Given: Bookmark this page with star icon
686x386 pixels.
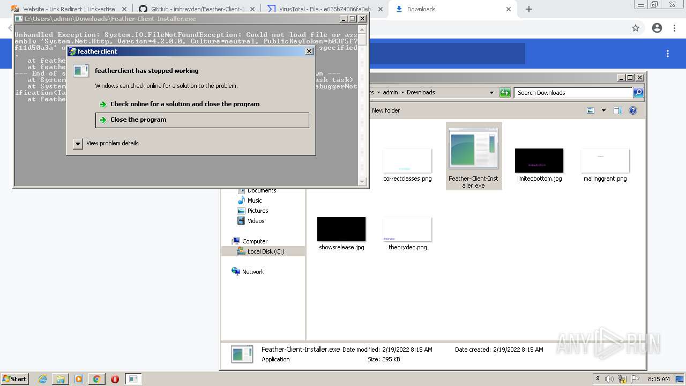Looking at the screenshot, I should coord(636,28).
